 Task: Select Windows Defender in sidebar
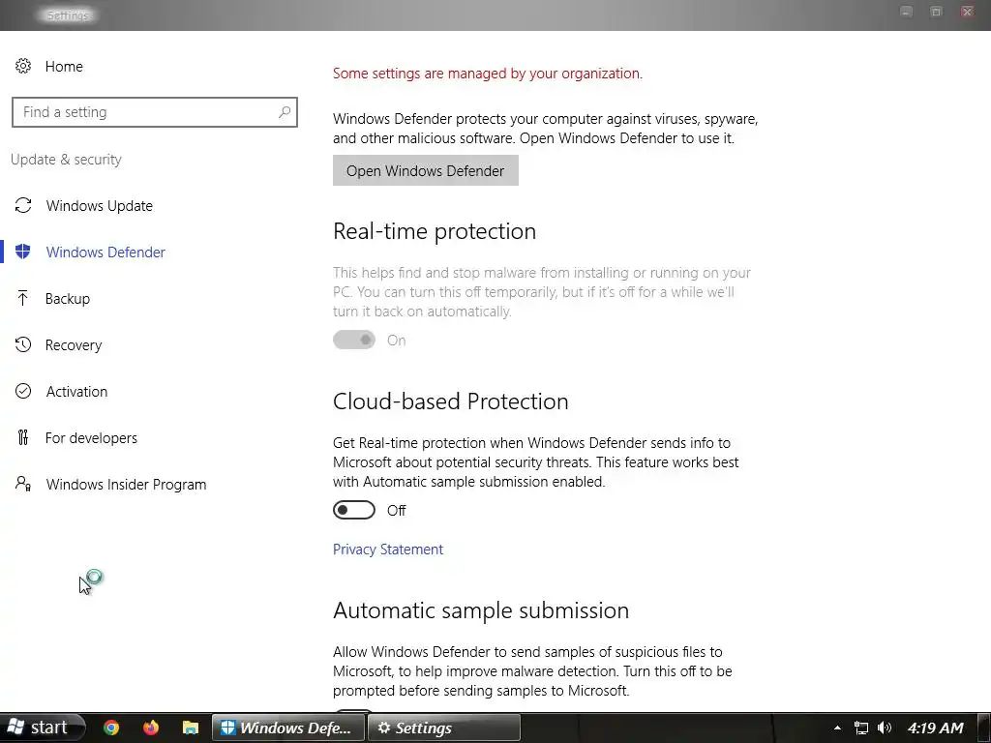[x=105, y=253]
